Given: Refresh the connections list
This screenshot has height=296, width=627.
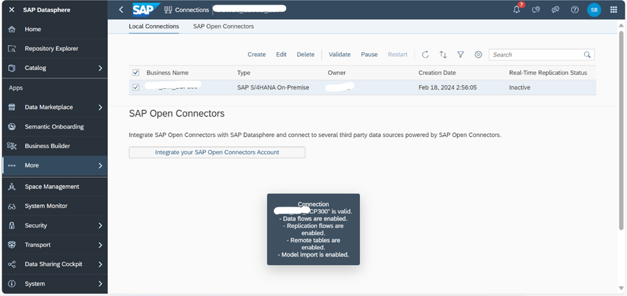Looking at the screenshot, I should coord(426,55).
